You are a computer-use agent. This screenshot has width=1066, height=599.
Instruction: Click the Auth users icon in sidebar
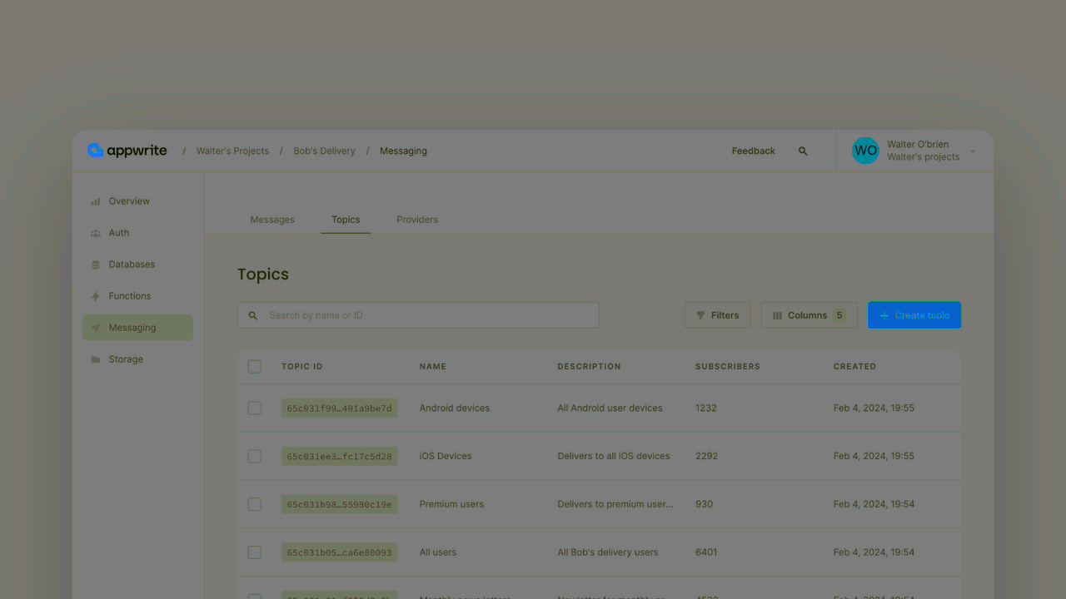tap(96, 233)
